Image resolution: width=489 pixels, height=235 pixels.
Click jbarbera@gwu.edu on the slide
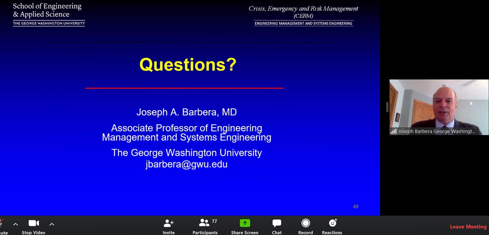[x=187, y=164]
